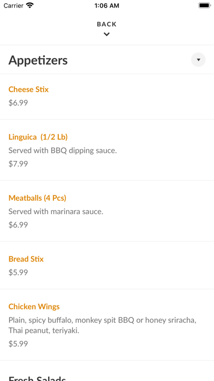Open the Appetizers category dropdown arrow
Viewport: 214px width, 381px height.
tap(198, 60)
